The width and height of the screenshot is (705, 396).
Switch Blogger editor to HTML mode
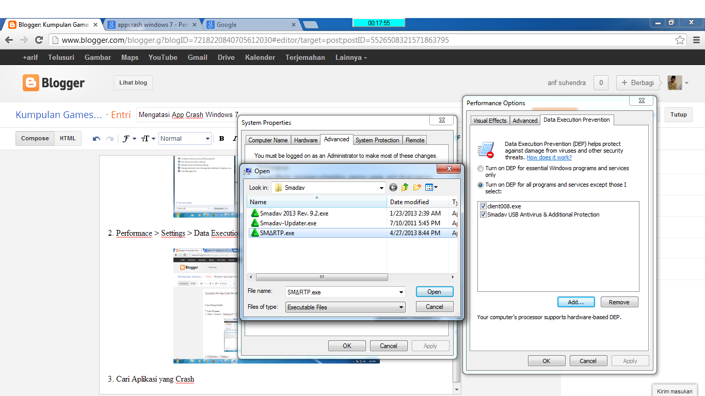pos(68,138)
